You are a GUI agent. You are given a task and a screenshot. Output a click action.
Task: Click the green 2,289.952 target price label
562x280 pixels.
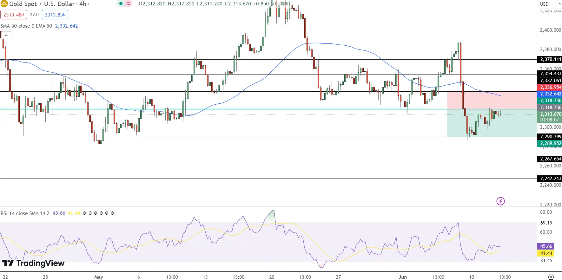tap(550, 143)
